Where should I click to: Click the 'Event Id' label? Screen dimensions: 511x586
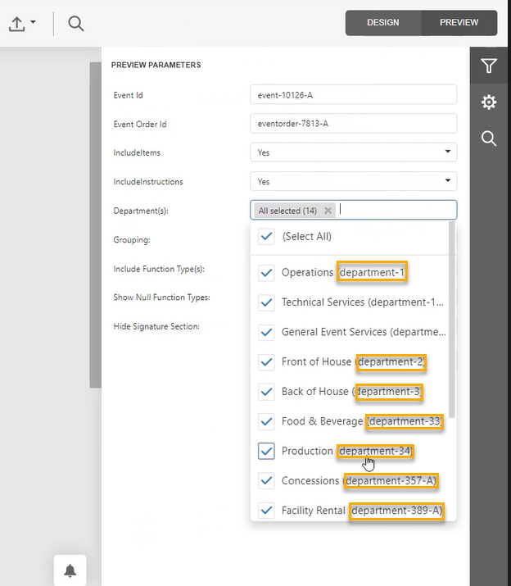(x=128, y=95)
